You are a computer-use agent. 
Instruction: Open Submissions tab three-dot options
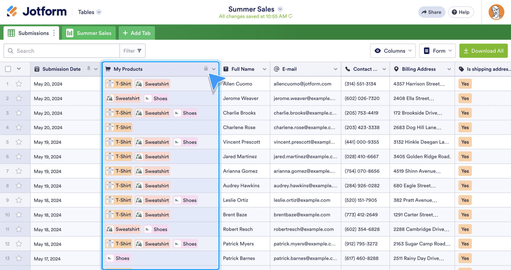click(54, 33)
